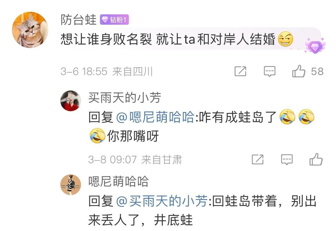The image size is (336, 231).
Task: Forward 买雨天的小芳's reply
Action: pos(258,159)
